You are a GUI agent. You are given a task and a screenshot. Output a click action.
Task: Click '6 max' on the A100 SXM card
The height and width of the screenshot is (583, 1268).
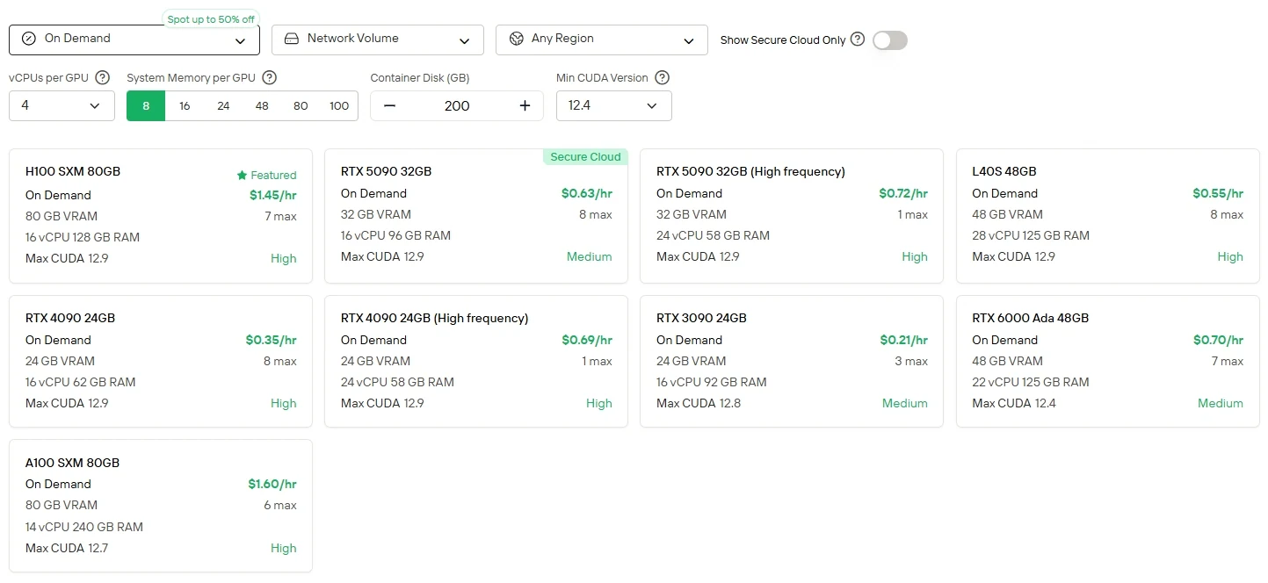coord(280,505)
